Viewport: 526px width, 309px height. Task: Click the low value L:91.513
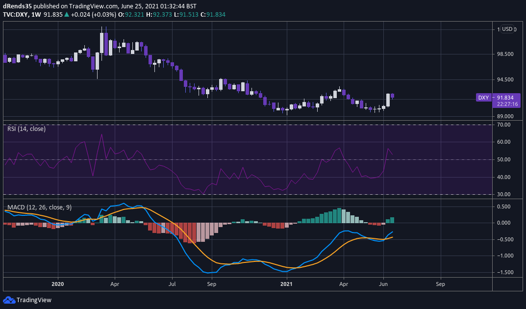[186, 15]
